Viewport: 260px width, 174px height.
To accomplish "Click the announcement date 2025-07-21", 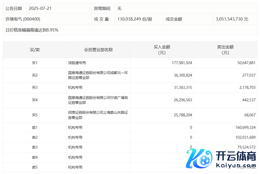I will click(x=40, y=8).
